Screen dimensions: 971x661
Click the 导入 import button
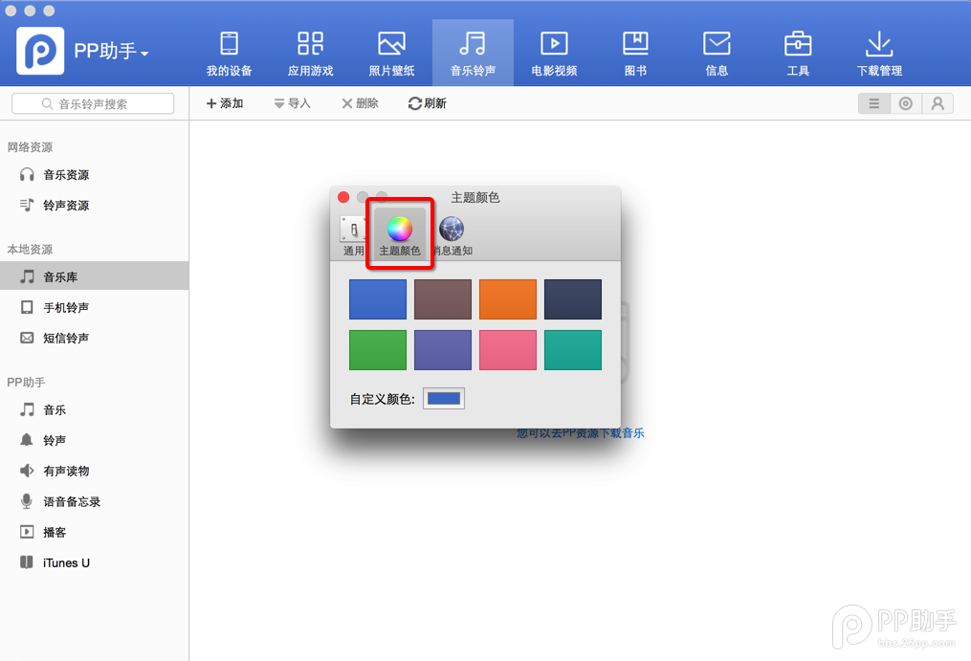[293, 103]
